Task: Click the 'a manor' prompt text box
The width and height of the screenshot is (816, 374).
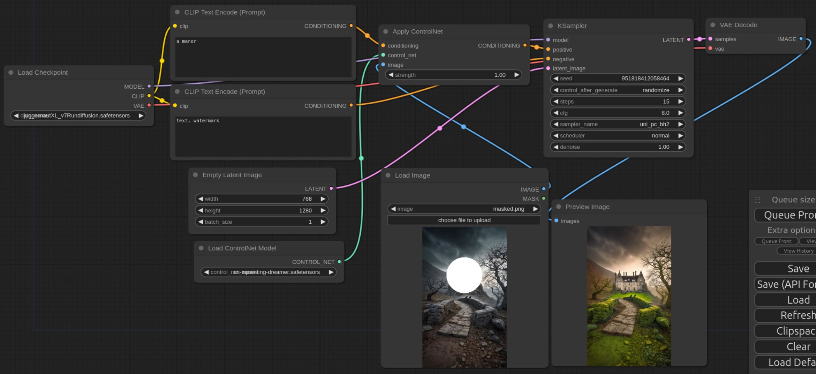Action: [263, 57]
